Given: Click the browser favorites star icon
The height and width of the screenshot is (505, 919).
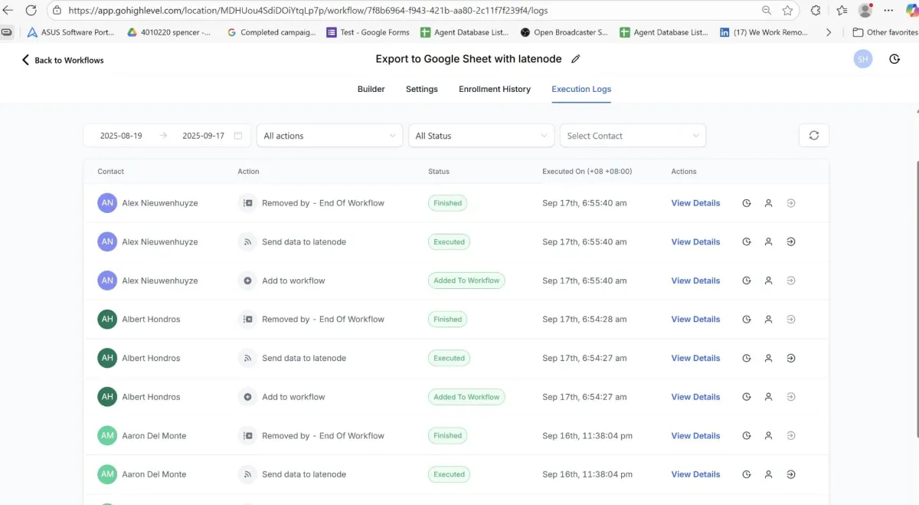Looking at the screenshot, I should pos(787,11).
